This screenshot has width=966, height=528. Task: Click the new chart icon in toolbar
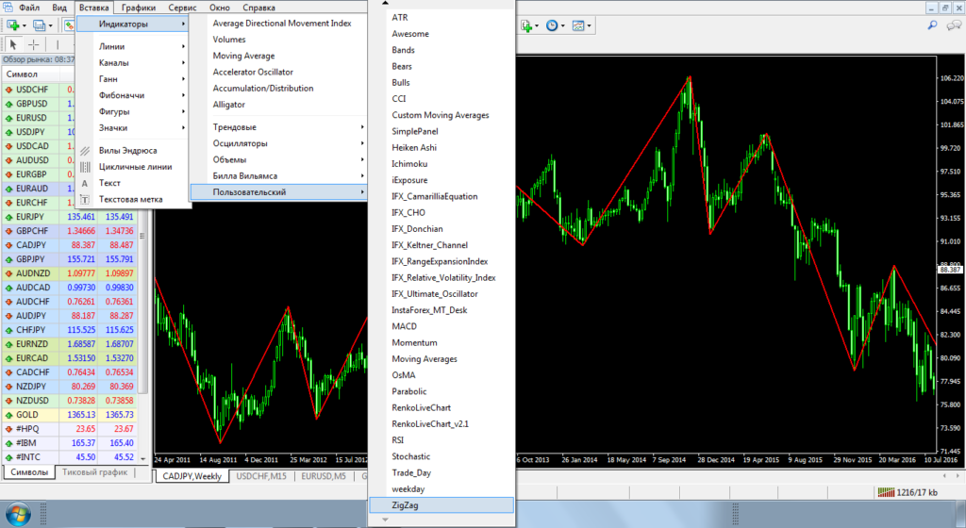pos(13,25)
